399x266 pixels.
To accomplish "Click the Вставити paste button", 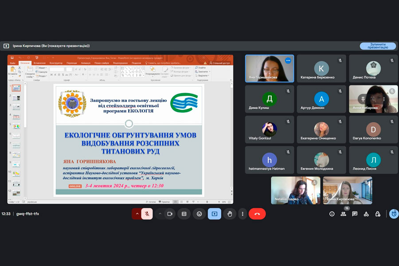I will tap(13, 71).
